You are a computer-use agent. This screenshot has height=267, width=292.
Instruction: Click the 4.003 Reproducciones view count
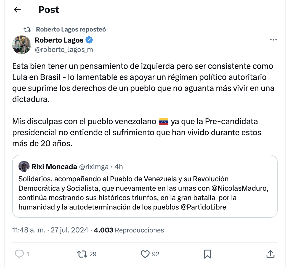[x=129, y=230]
